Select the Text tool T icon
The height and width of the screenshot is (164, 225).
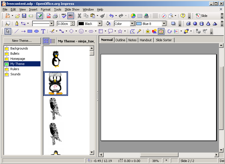[x=43, y=31]
